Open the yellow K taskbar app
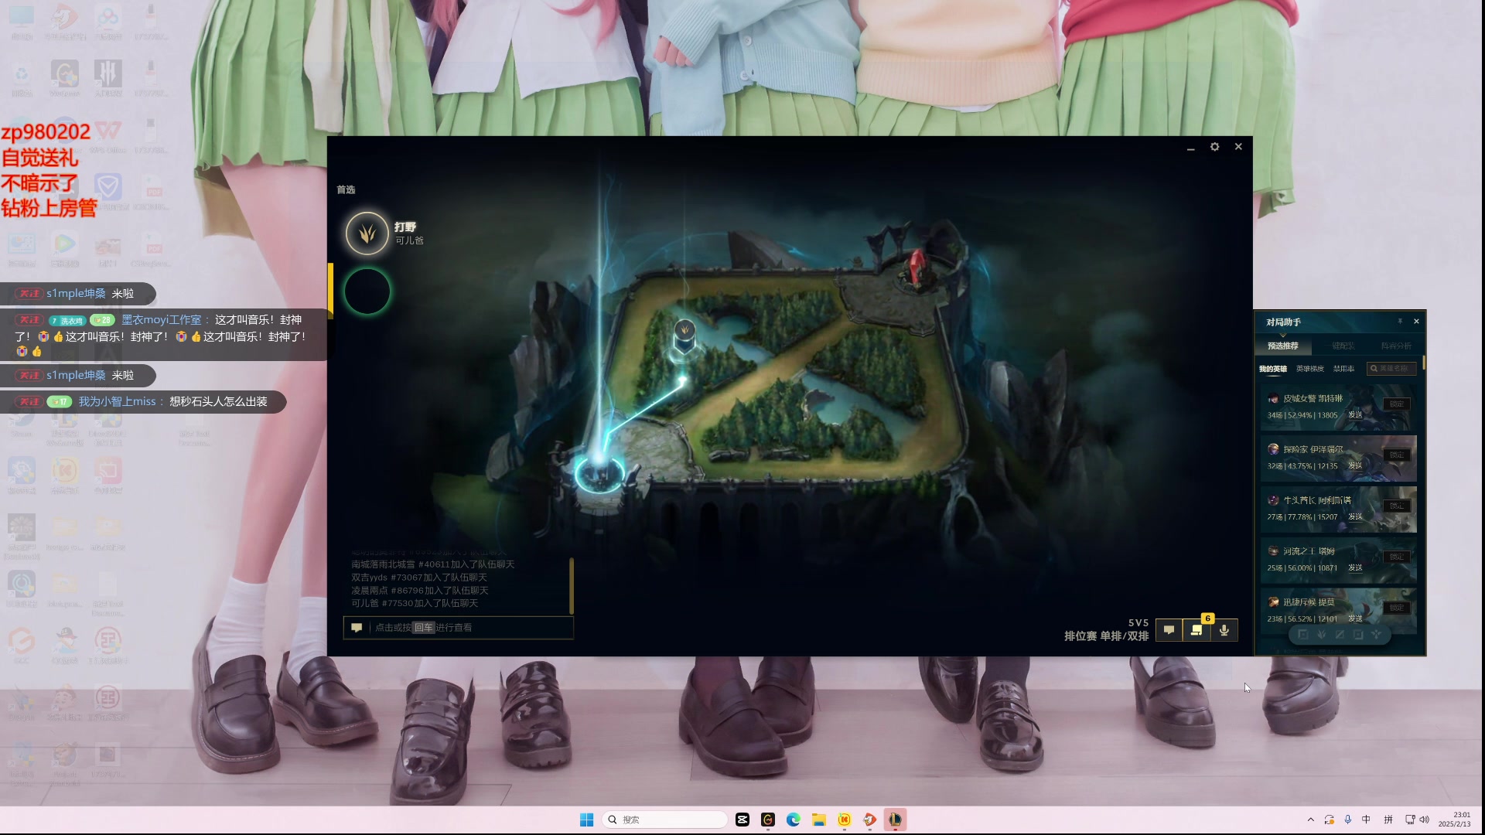The image size is (1485, 835). coord(845,820)
